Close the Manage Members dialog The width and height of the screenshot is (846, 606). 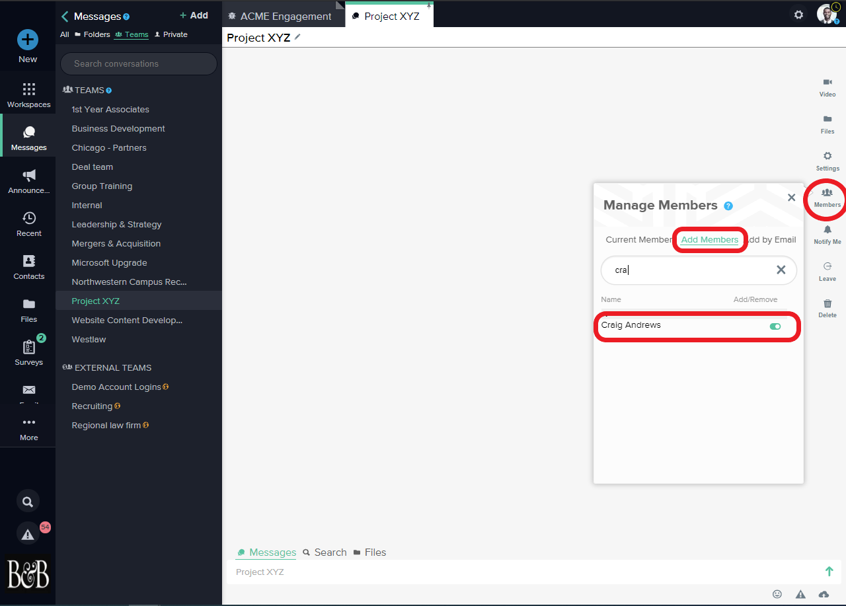[x=792, y=198]
